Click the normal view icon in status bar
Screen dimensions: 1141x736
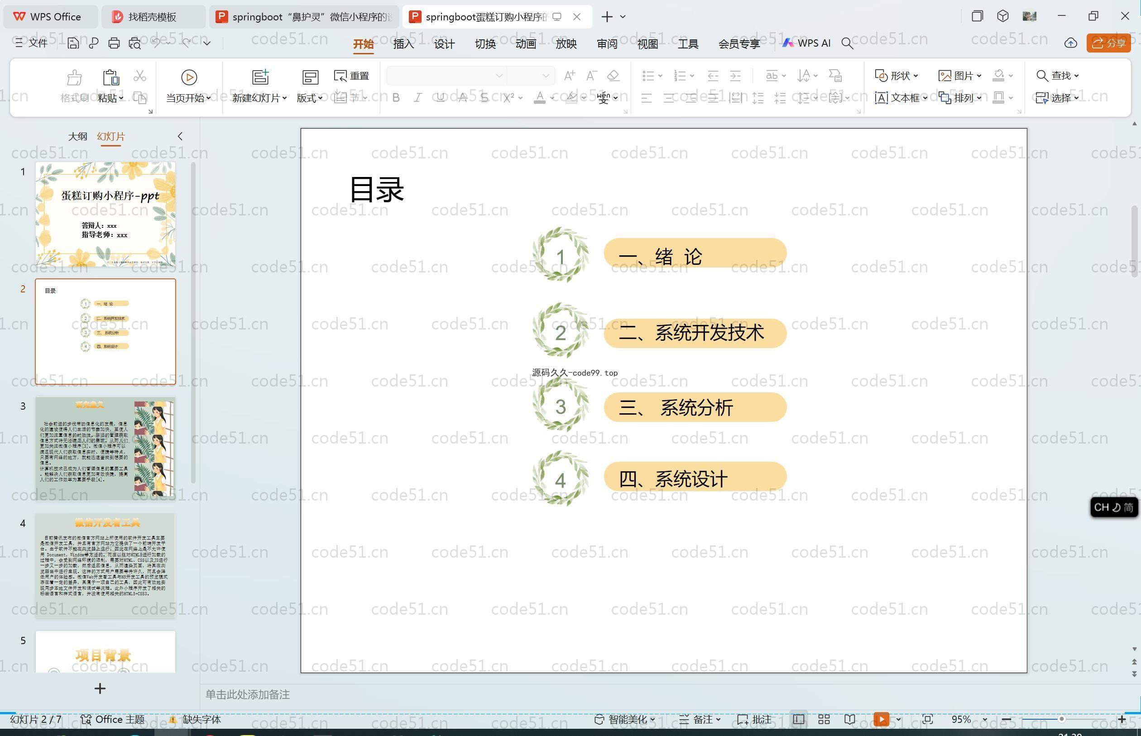tap(798, 719)
